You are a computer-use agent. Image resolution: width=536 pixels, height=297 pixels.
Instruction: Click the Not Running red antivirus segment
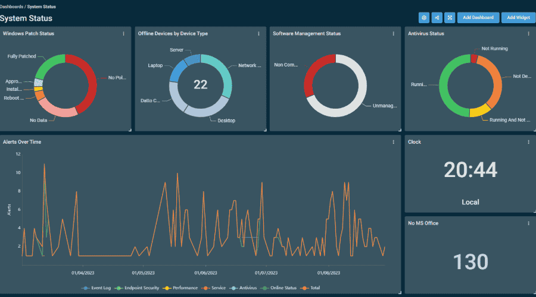coord(474,58)
